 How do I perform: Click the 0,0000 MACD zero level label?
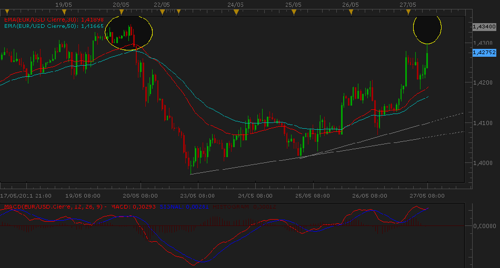click(484, 225)
